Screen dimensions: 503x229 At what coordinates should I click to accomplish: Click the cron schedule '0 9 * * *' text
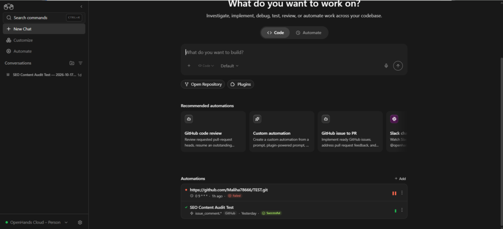pos(202,196)
